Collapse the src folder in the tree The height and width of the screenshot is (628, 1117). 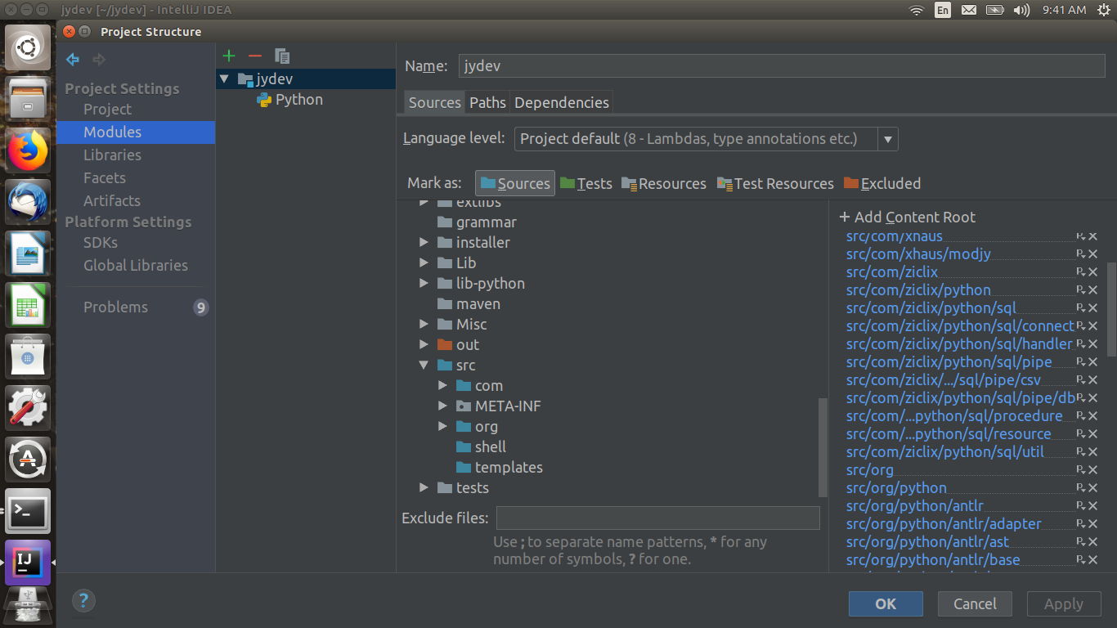coord(424,365)
